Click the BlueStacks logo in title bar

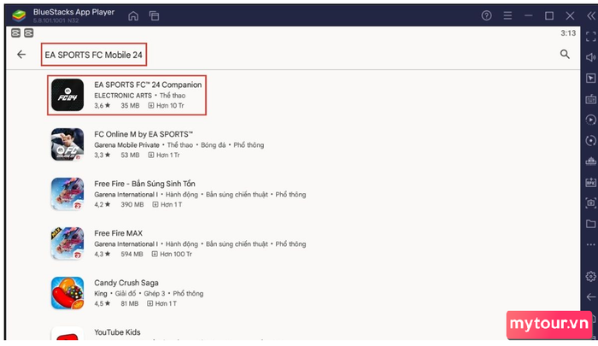(19, 15)
